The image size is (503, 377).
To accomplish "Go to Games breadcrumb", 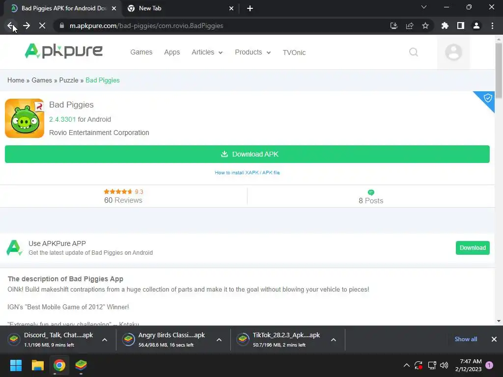I will 42,80.
